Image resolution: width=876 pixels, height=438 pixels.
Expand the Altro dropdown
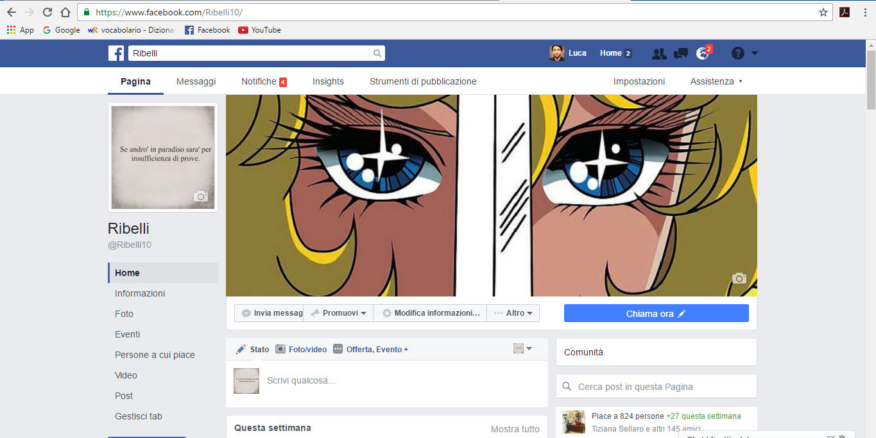click(x=513, y=313)
